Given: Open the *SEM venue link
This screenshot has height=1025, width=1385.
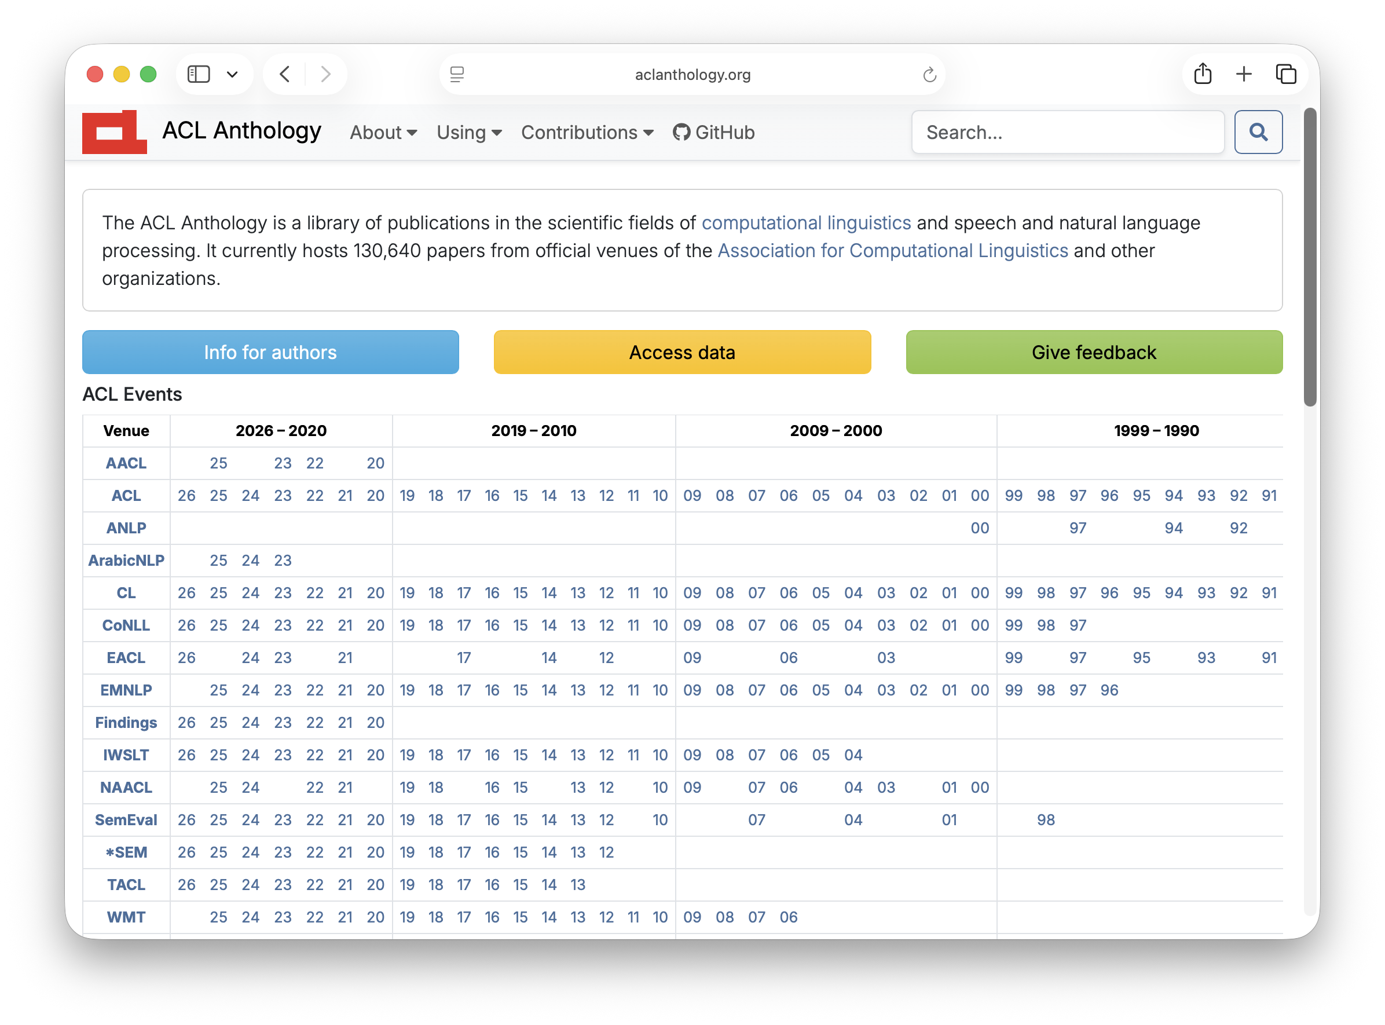Looking at the screenshot, I should coord(126,852).
